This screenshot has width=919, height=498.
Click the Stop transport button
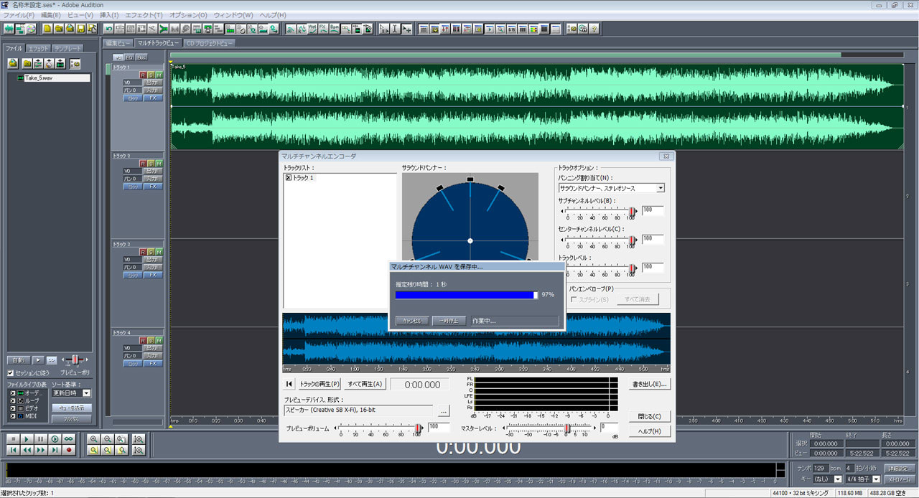click(13, 438)
